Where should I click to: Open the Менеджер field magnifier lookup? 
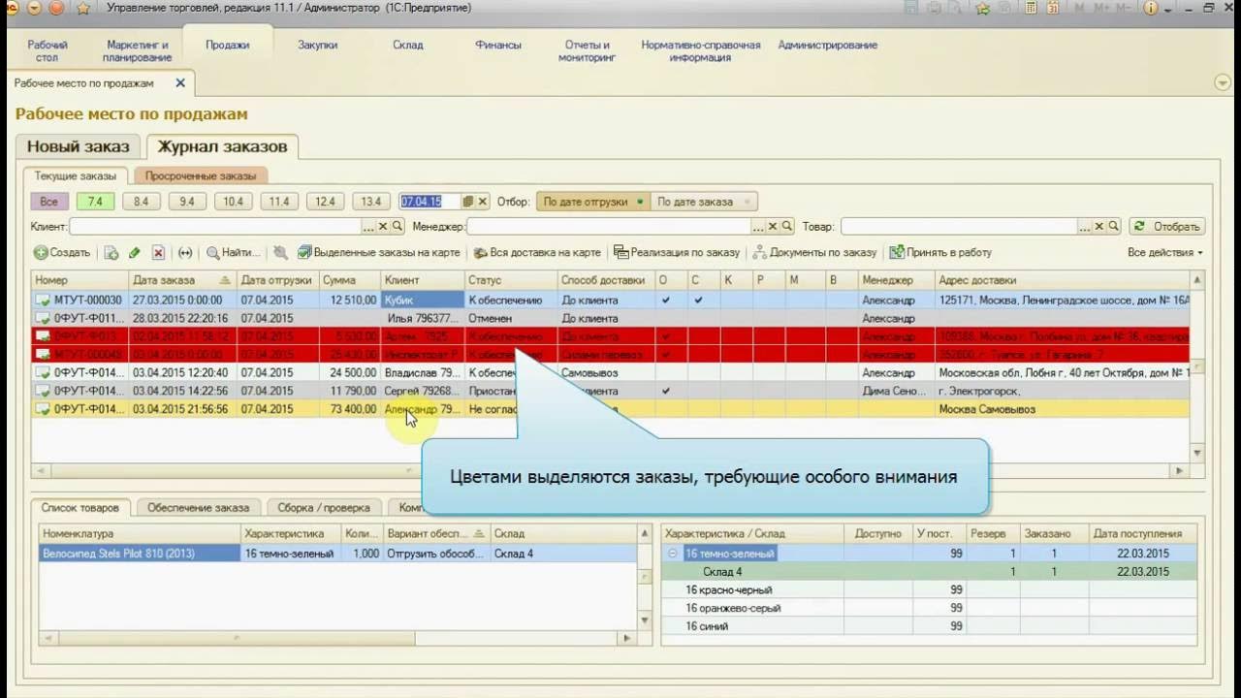(x=787, y=226)
